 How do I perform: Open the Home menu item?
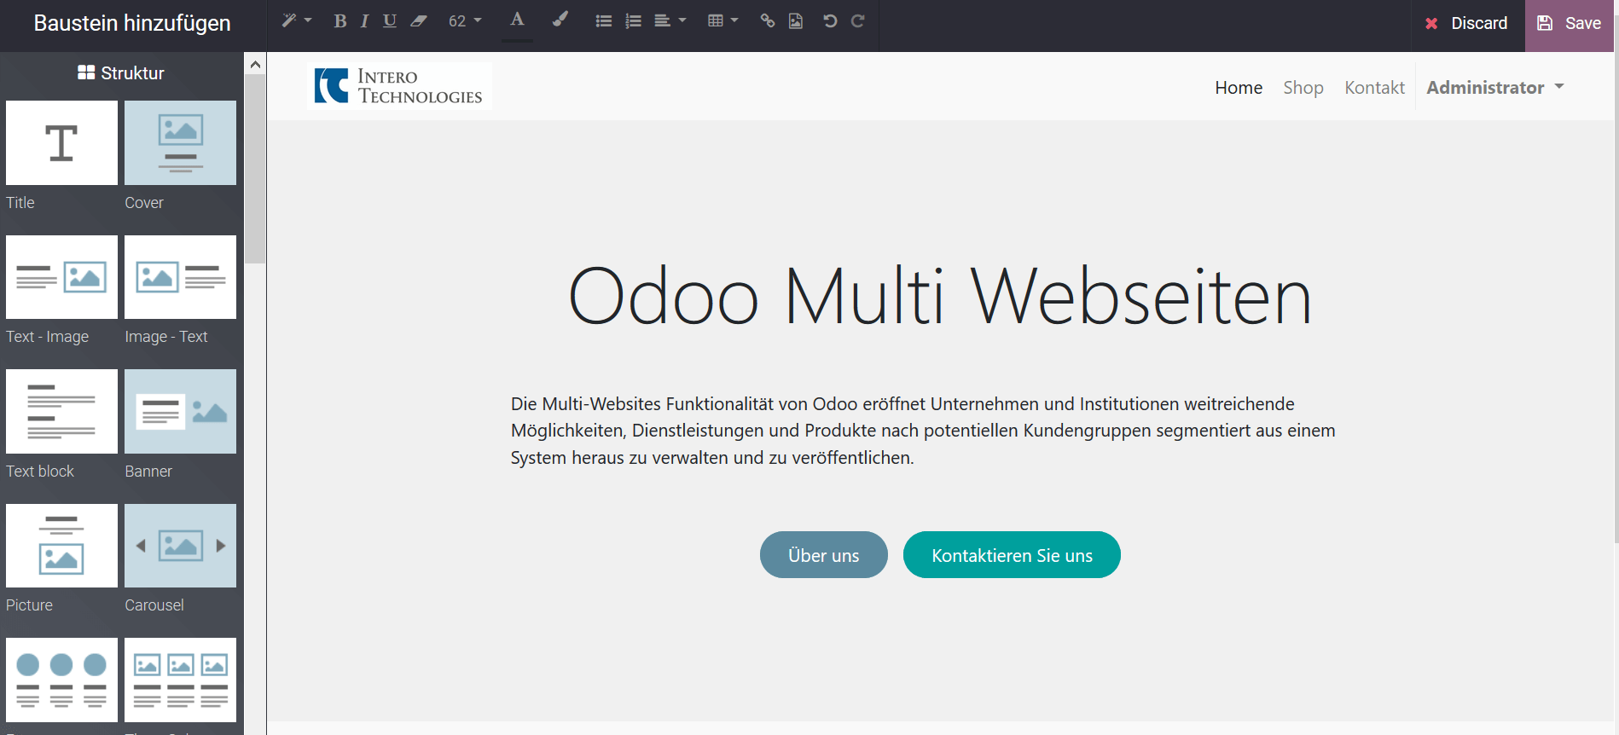point(1239,87)
